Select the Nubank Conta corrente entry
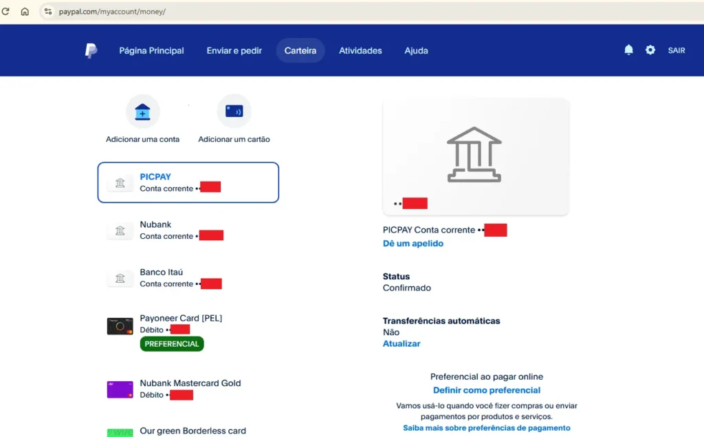This screenshot has width=704, height=437. 188,230
